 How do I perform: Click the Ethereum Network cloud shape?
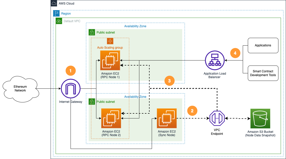pyautogui.click(x=20, y=89)
